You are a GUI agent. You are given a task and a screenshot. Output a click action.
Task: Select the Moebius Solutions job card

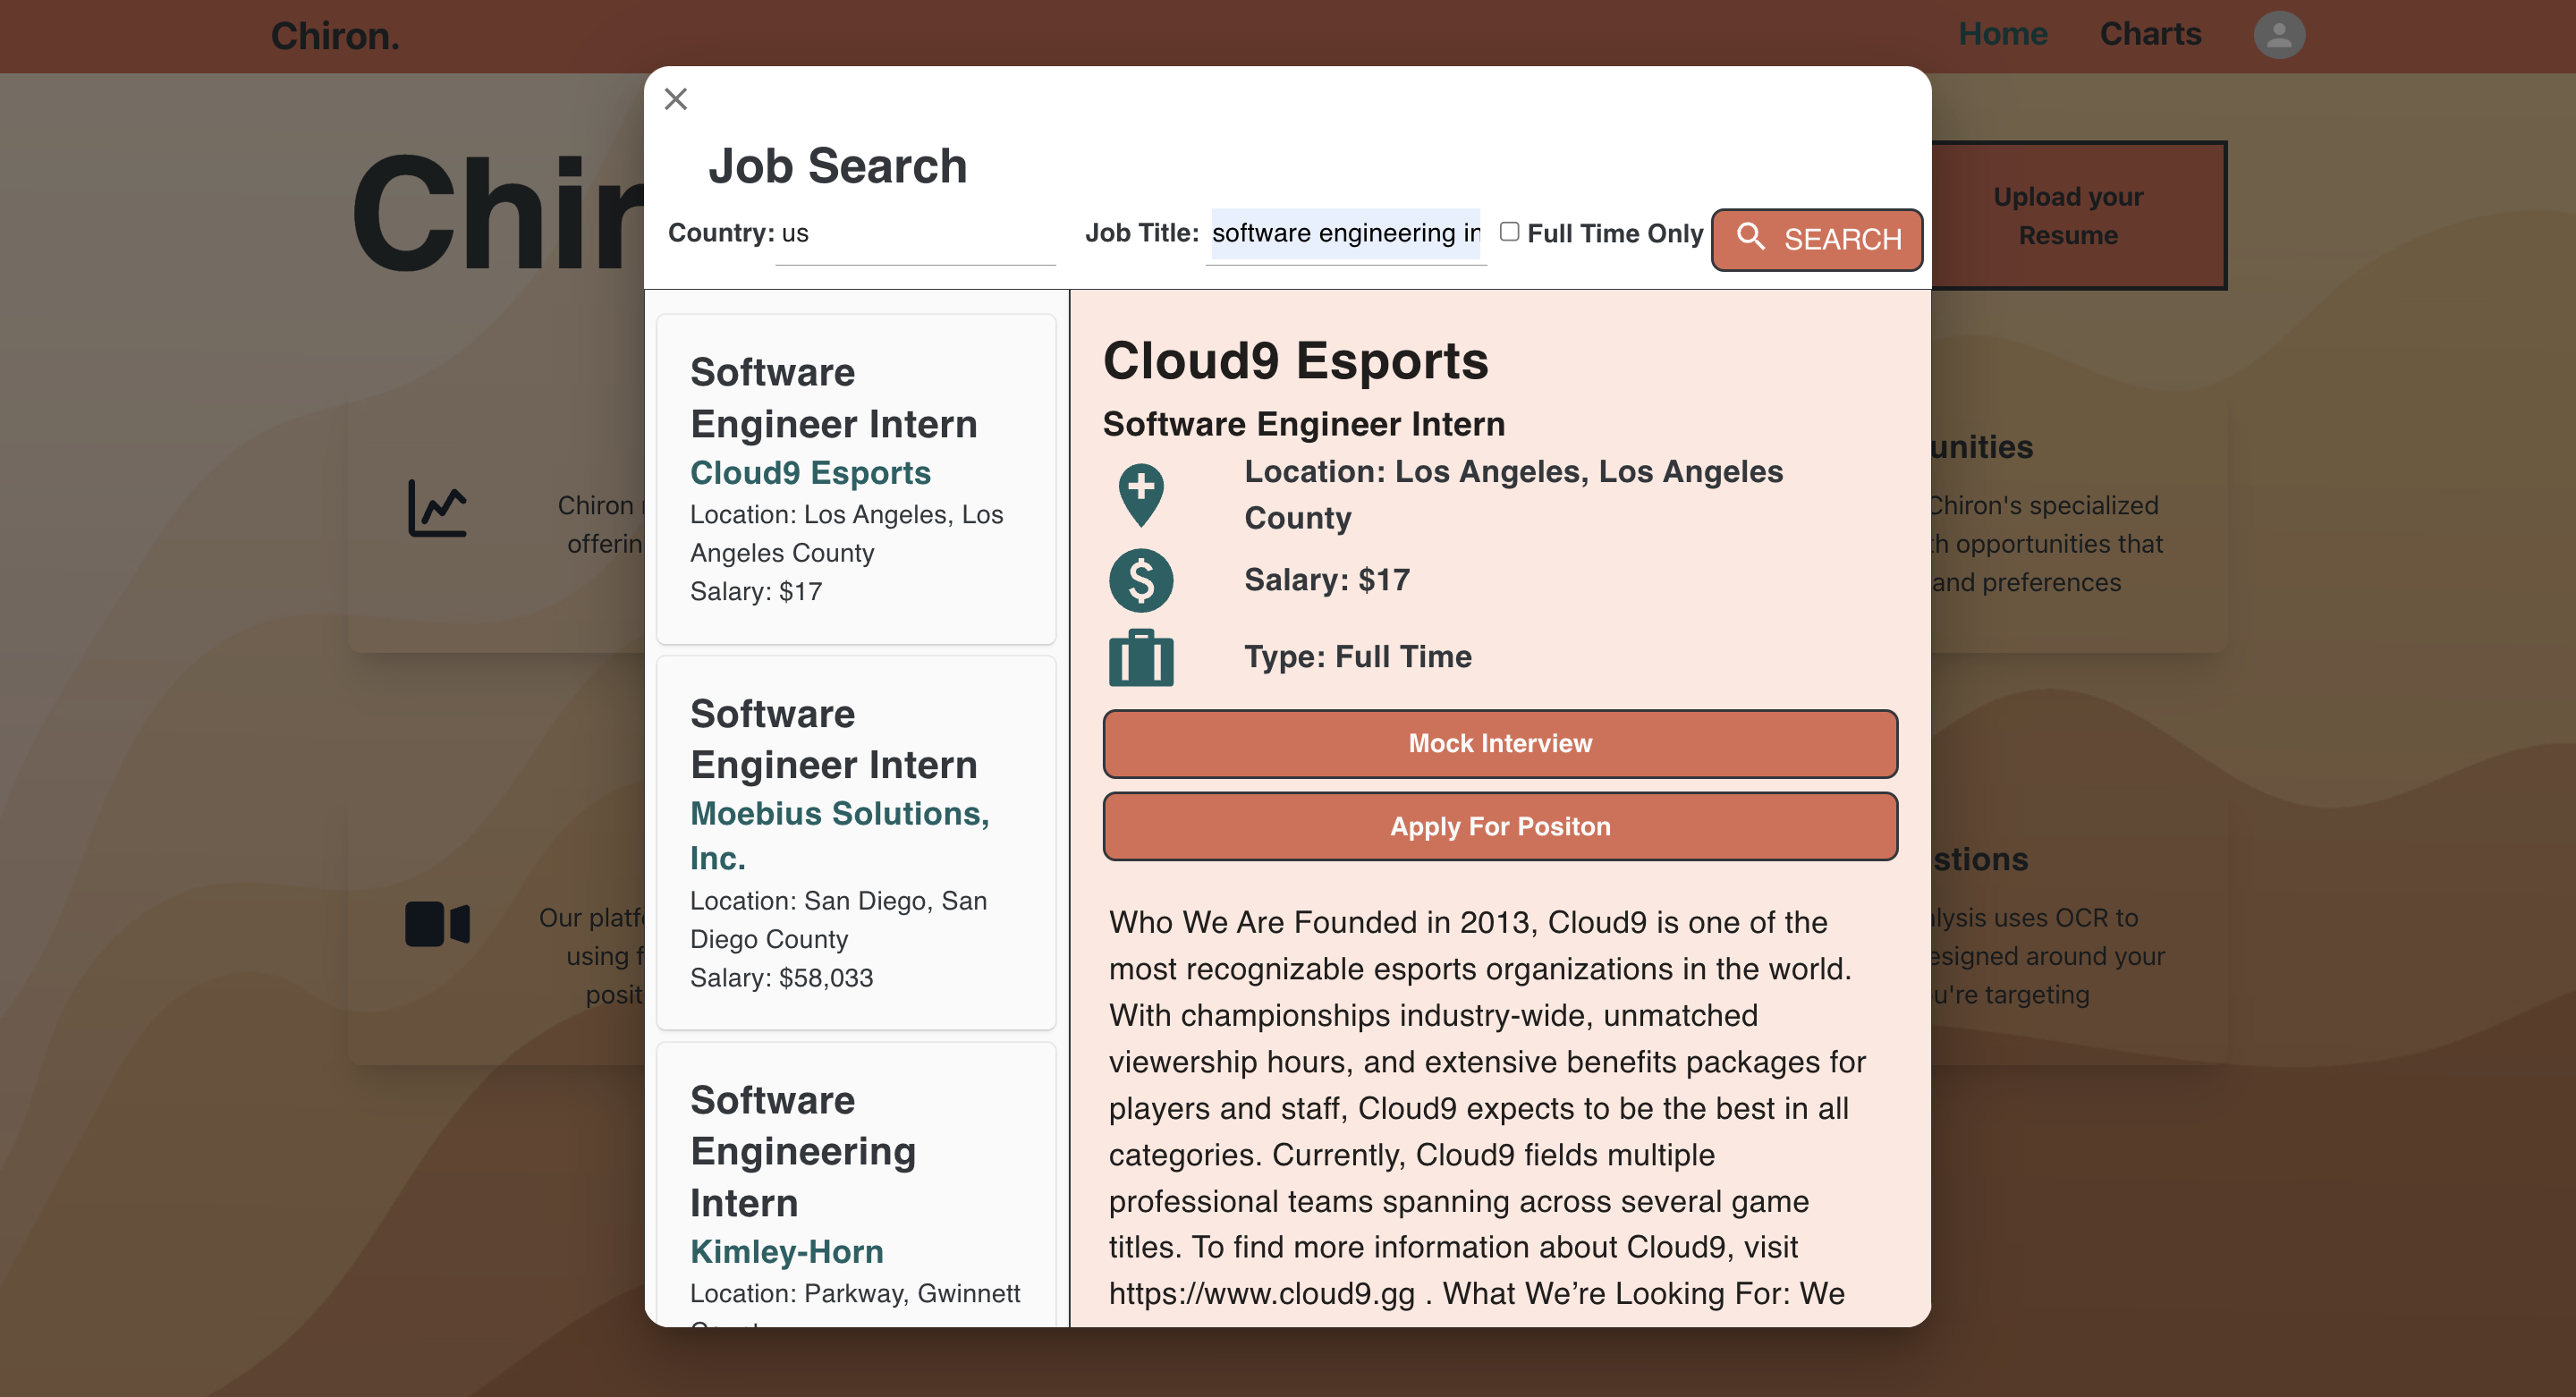click(856, 842)
